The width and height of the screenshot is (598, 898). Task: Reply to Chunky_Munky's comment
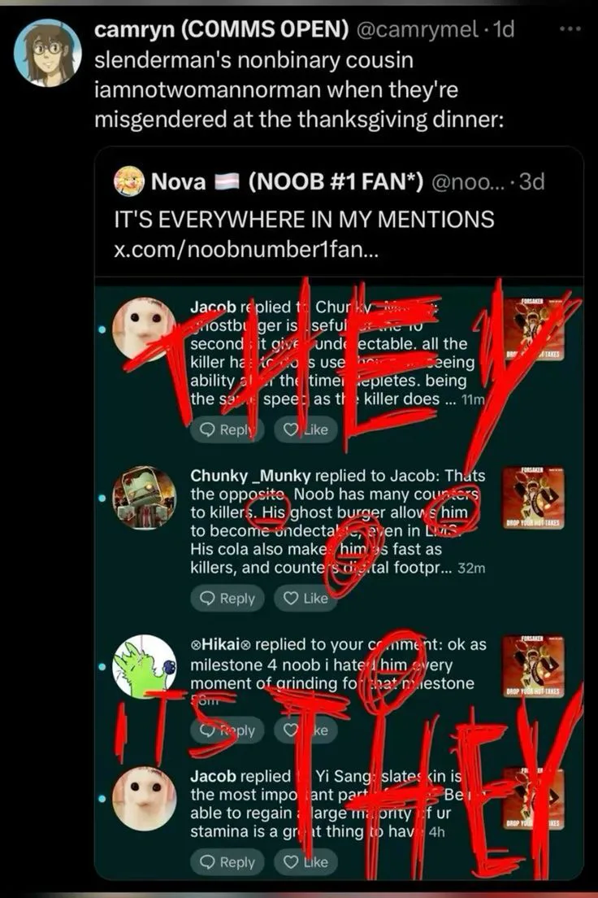tap(227, 599)
